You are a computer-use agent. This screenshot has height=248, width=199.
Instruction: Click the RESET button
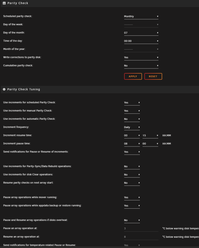point(153,76)
